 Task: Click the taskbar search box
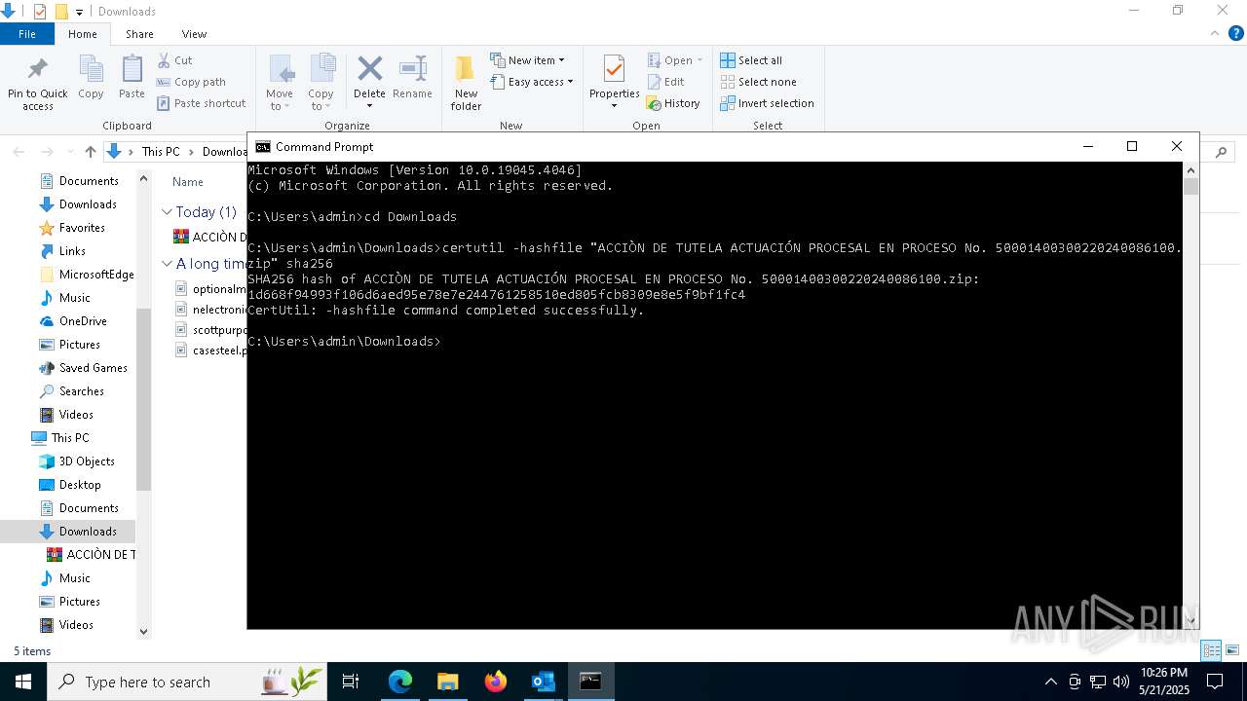[x=188, y=682]
